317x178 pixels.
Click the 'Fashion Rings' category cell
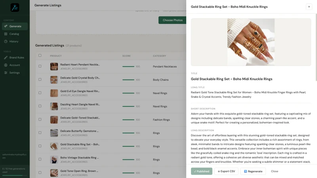pyautogui.click(x=161, y=120)
